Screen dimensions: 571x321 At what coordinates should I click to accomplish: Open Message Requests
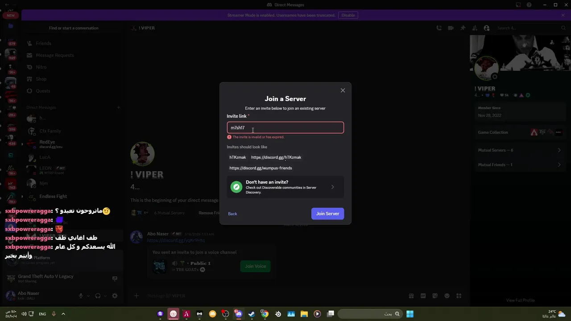(74, 55)
